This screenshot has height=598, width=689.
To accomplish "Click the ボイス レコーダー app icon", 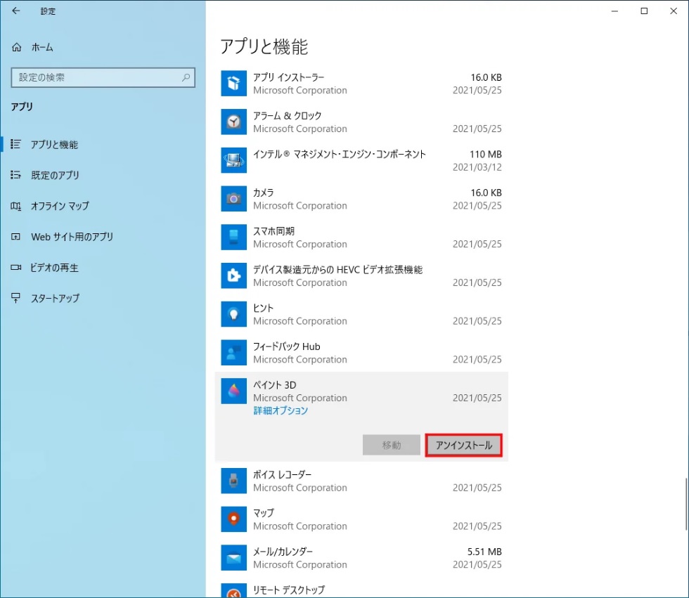I will [233, 481].
